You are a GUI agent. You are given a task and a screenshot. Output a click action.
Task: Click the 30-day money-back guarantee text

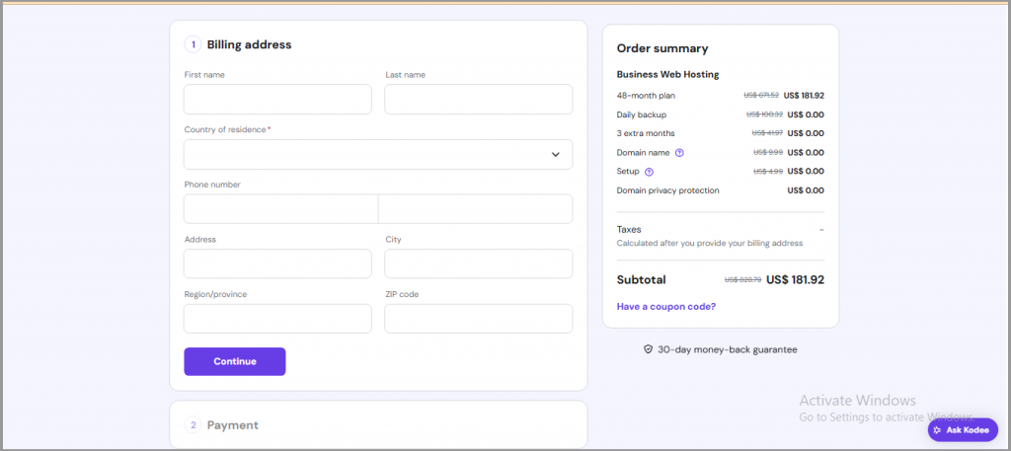tap(728, 350)
